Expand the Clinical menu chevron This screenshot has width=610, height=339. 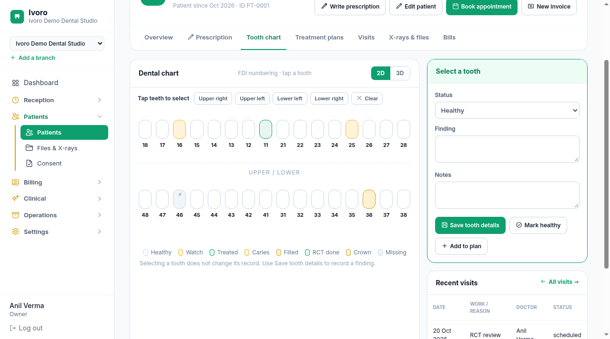click(x=100, y=198)
